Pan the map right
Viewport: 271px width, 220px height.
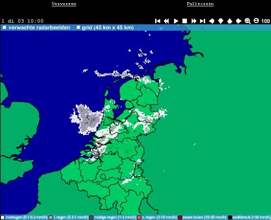(x=239, y=21)
